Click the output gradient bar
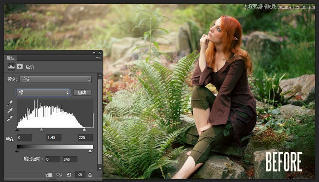The height and width of the screenshot is (182, 319). [x=55, y=147]
